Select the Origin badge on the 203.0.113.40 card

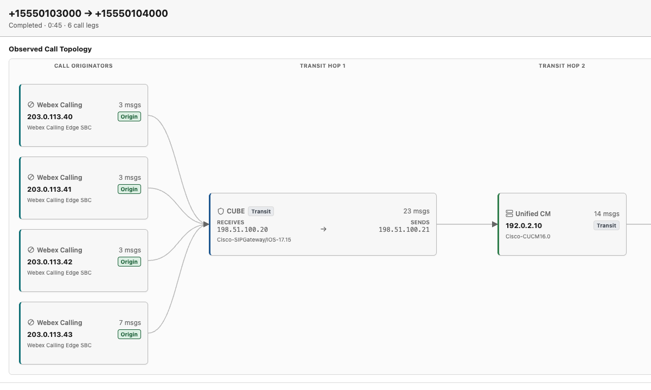pyautogui.click(x=129, y=116)
